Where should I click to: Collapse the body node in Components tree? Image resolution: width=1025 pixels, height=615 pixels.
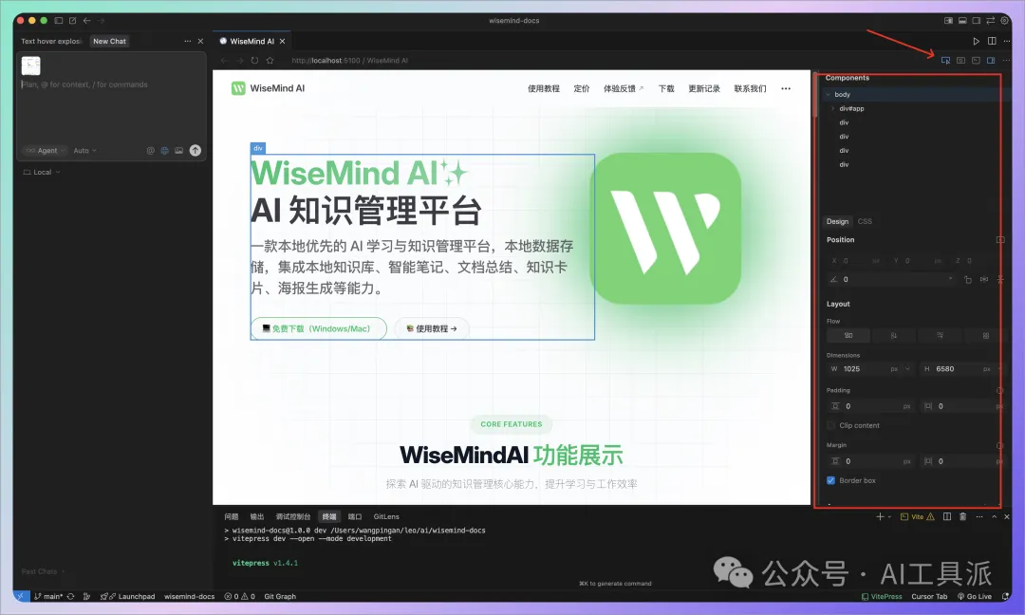click(x=829, y=95)
